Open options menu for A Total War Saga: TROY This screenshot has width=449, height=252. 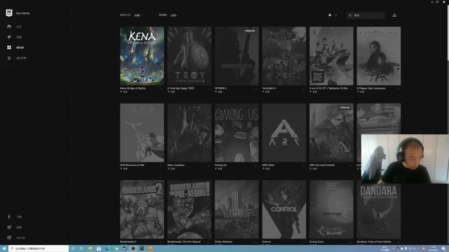(208, 88)
